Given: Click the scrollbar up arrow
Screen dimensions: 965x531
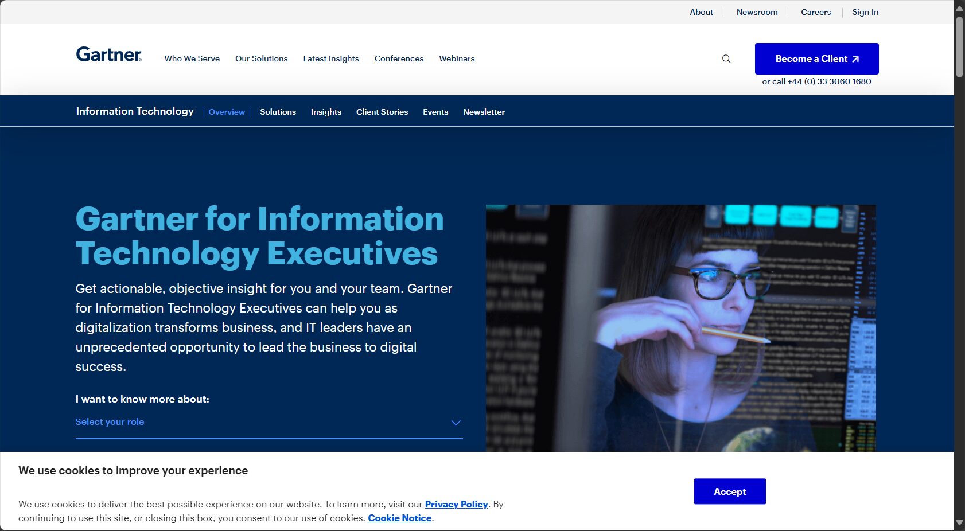Looking at the screenshot, I should 959,8.
